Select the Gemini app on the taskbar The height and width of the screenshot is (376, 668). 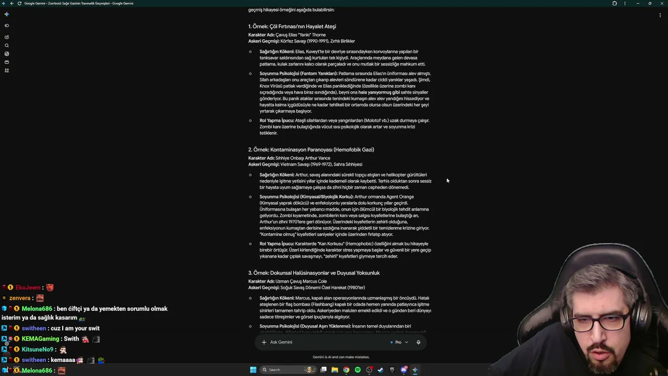[x=415, y=370]
